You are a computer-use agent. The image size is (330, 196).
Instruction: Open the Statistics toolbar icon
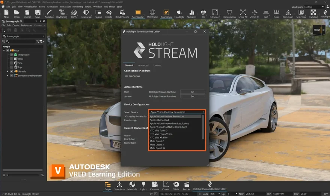pos(191,14)
